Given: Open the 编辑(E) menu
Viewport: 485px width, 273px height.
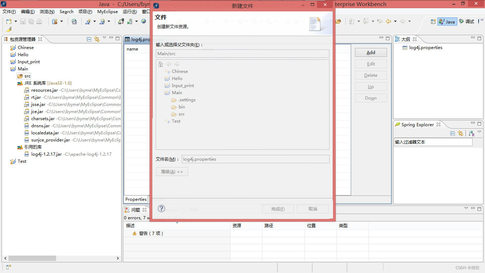Looking at the screenshot, I should click(28, 12).
